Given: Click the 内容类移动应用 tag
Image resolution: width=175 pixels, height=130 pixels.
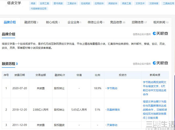Looking at the screenshot, I should pyautogui.click(x=39, y=9).
